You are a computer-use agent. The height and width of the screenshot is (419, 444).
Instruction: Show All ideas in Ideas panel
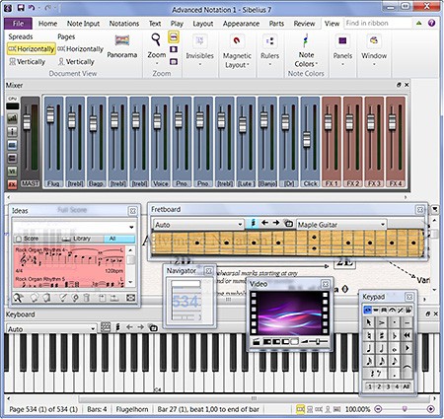click(119, 239)
